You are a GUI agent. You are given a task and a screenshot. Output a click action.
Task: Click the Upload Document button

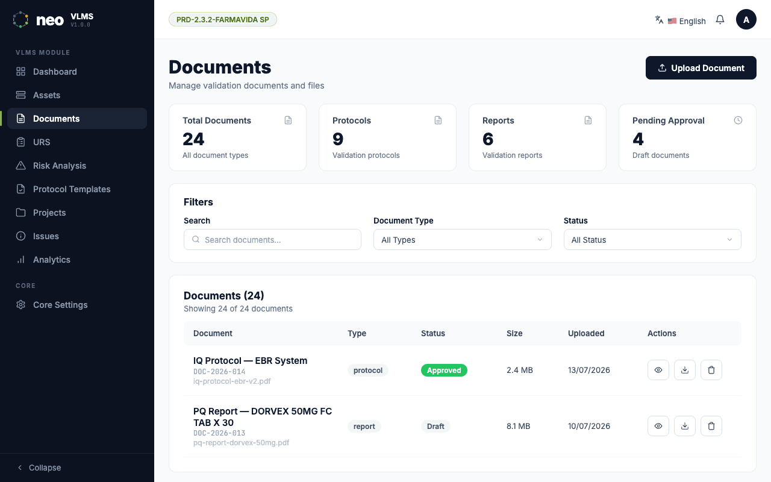click(x=701, y=68)
